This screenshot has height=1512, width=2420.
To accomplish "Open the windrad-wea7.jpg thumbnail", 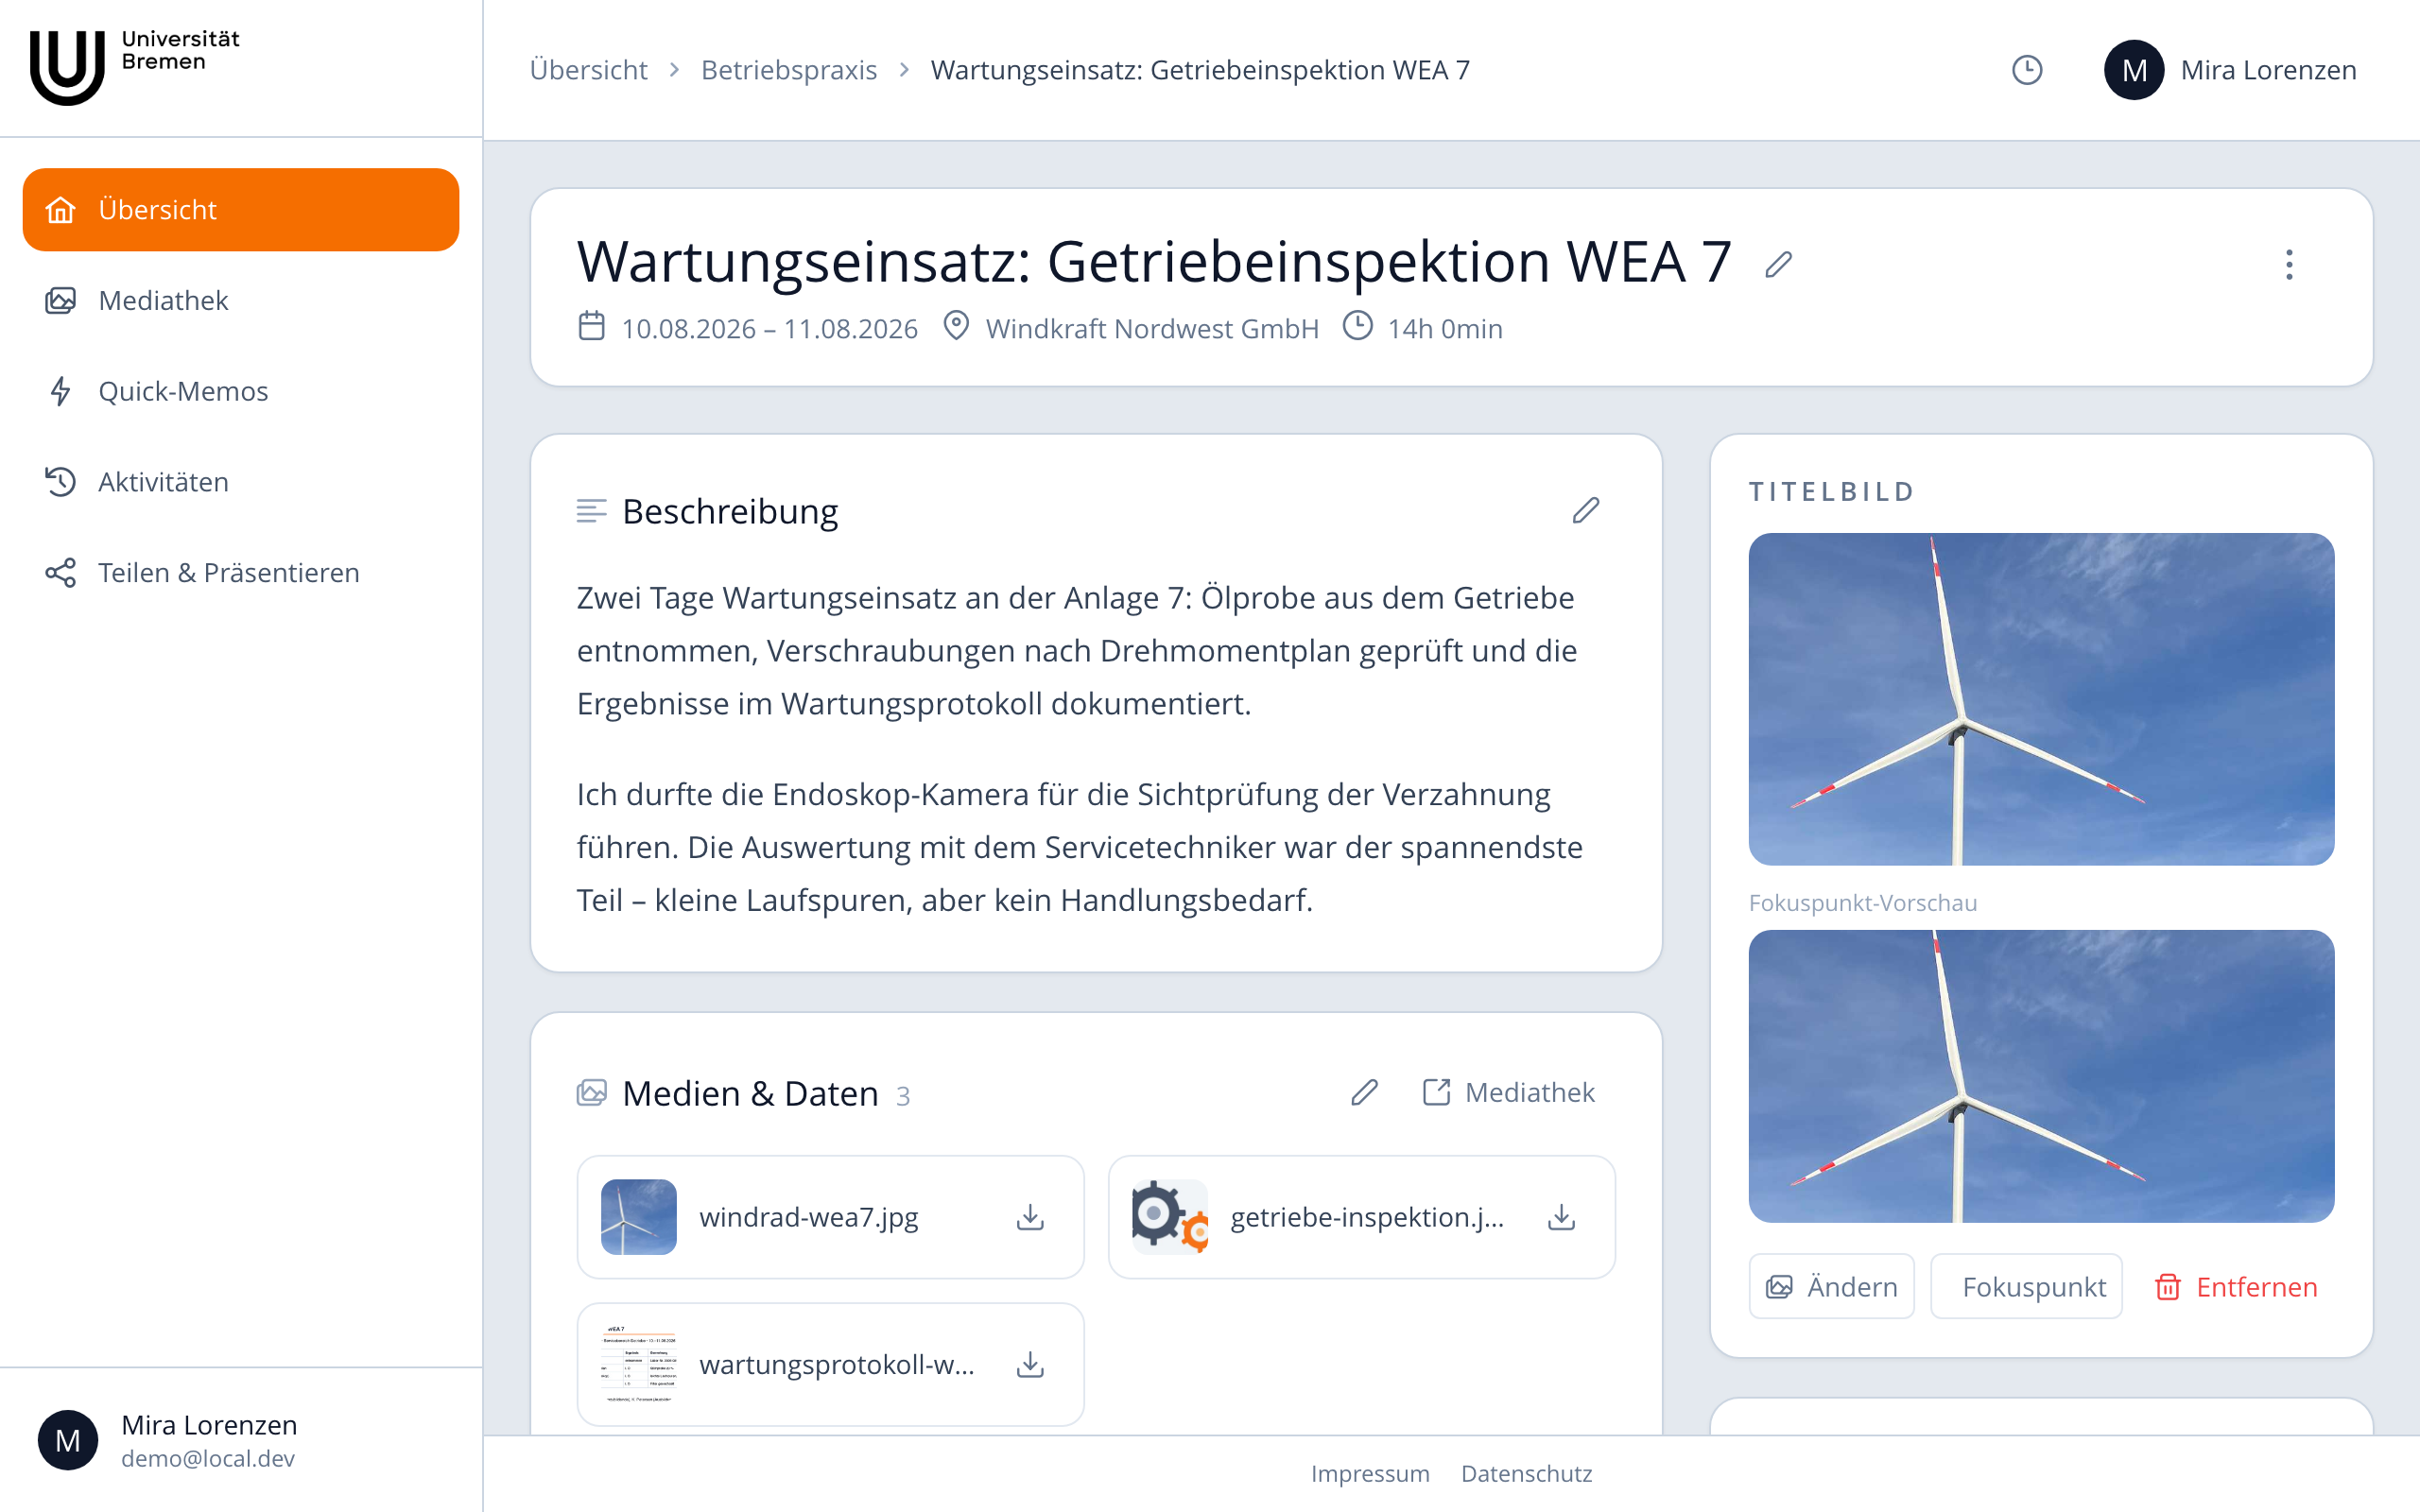I will [x=639, y=1217].
